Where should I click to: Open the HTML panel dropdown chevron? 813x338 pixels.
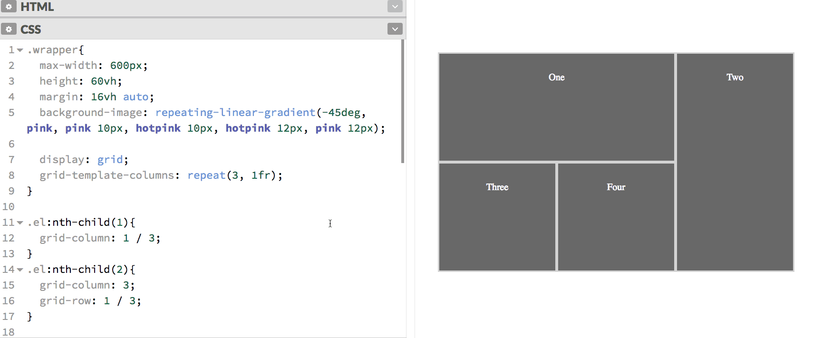click(395, 7)
